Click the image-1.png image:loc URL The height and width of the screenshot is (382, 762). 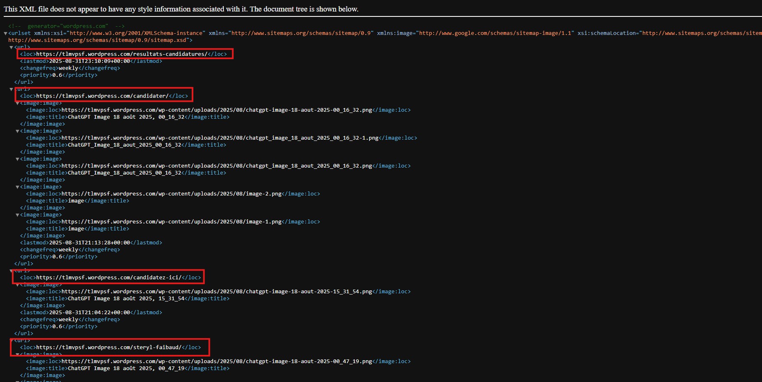click(x=171, y=222)
